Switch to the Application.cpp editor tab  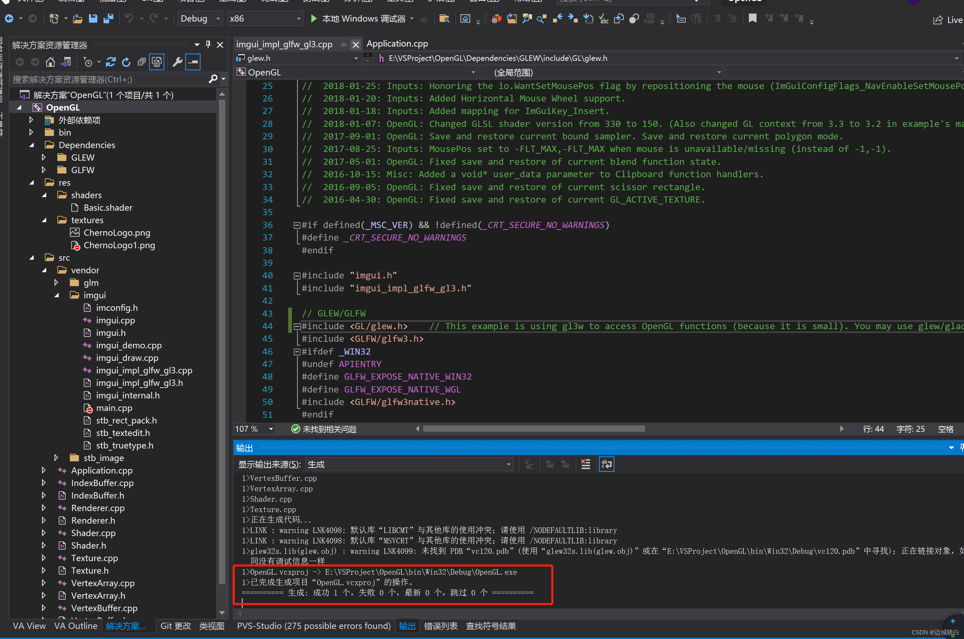point(397,43)
